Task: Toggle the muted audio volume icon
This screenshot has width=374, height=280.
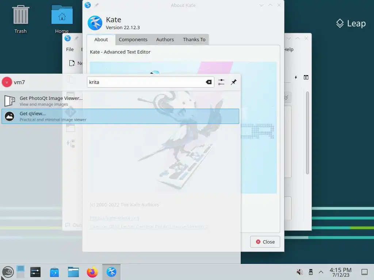Action: [299, 272]
